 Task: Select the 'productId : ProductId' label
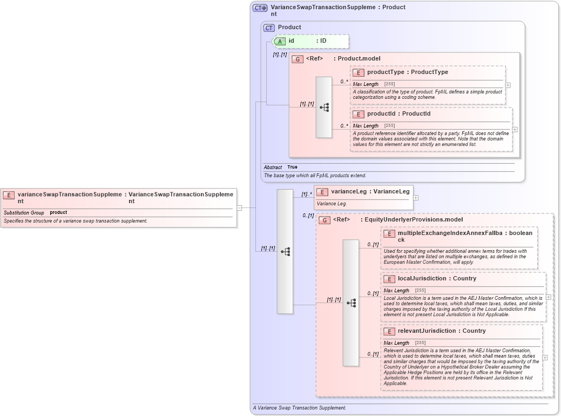pos(398,113)
